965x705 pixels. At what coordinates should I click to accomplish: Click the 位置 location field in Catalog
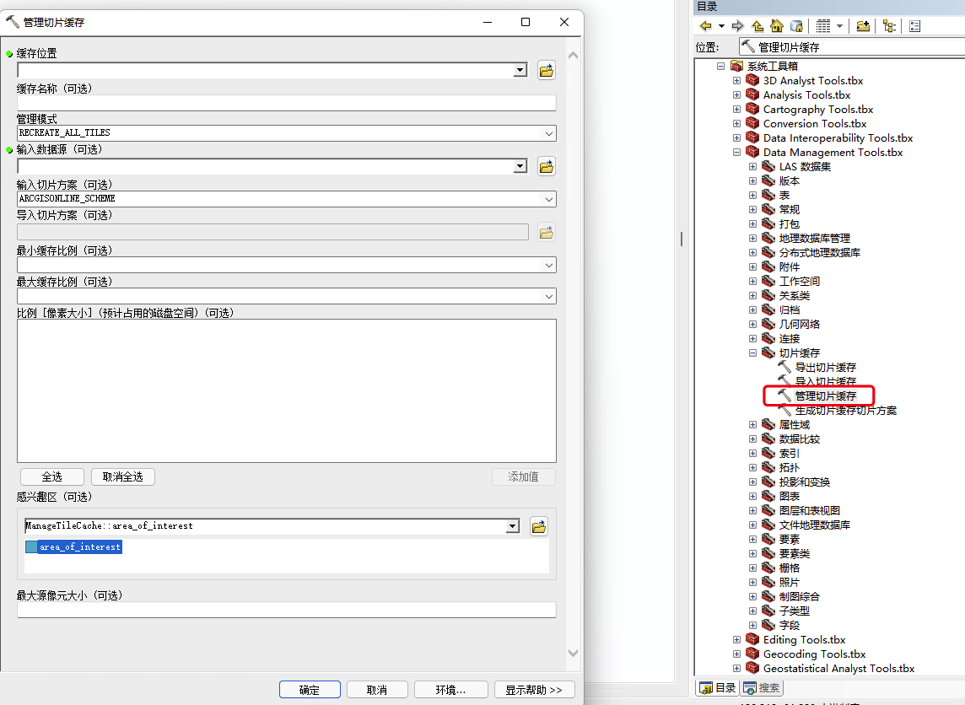pyautogui.click(x=852, y=46)
